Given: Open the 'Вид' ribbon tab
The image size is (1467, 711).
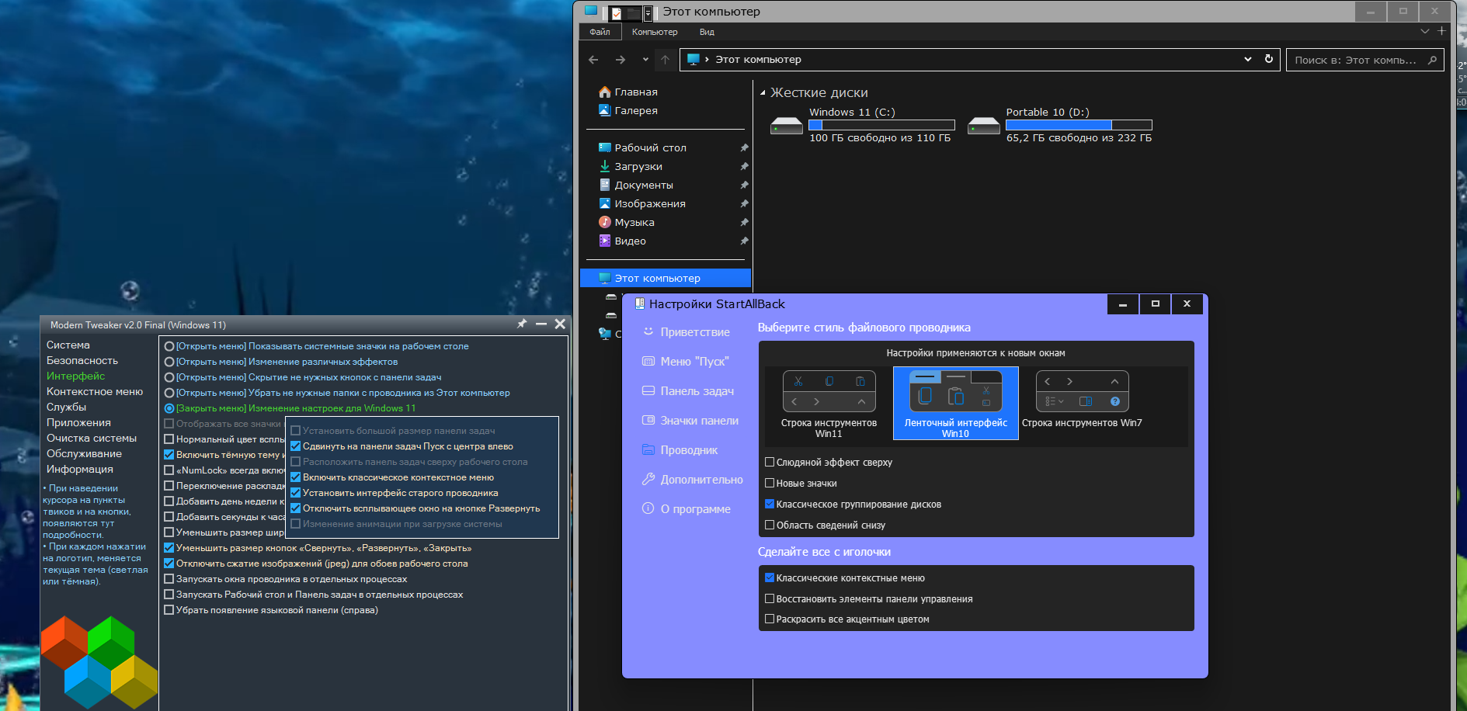Looking at the screenshot, I should click(x=706, y=32).
